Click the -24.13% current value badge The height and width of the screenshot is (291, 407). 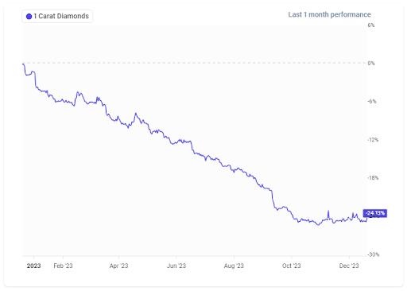[375, 213]
